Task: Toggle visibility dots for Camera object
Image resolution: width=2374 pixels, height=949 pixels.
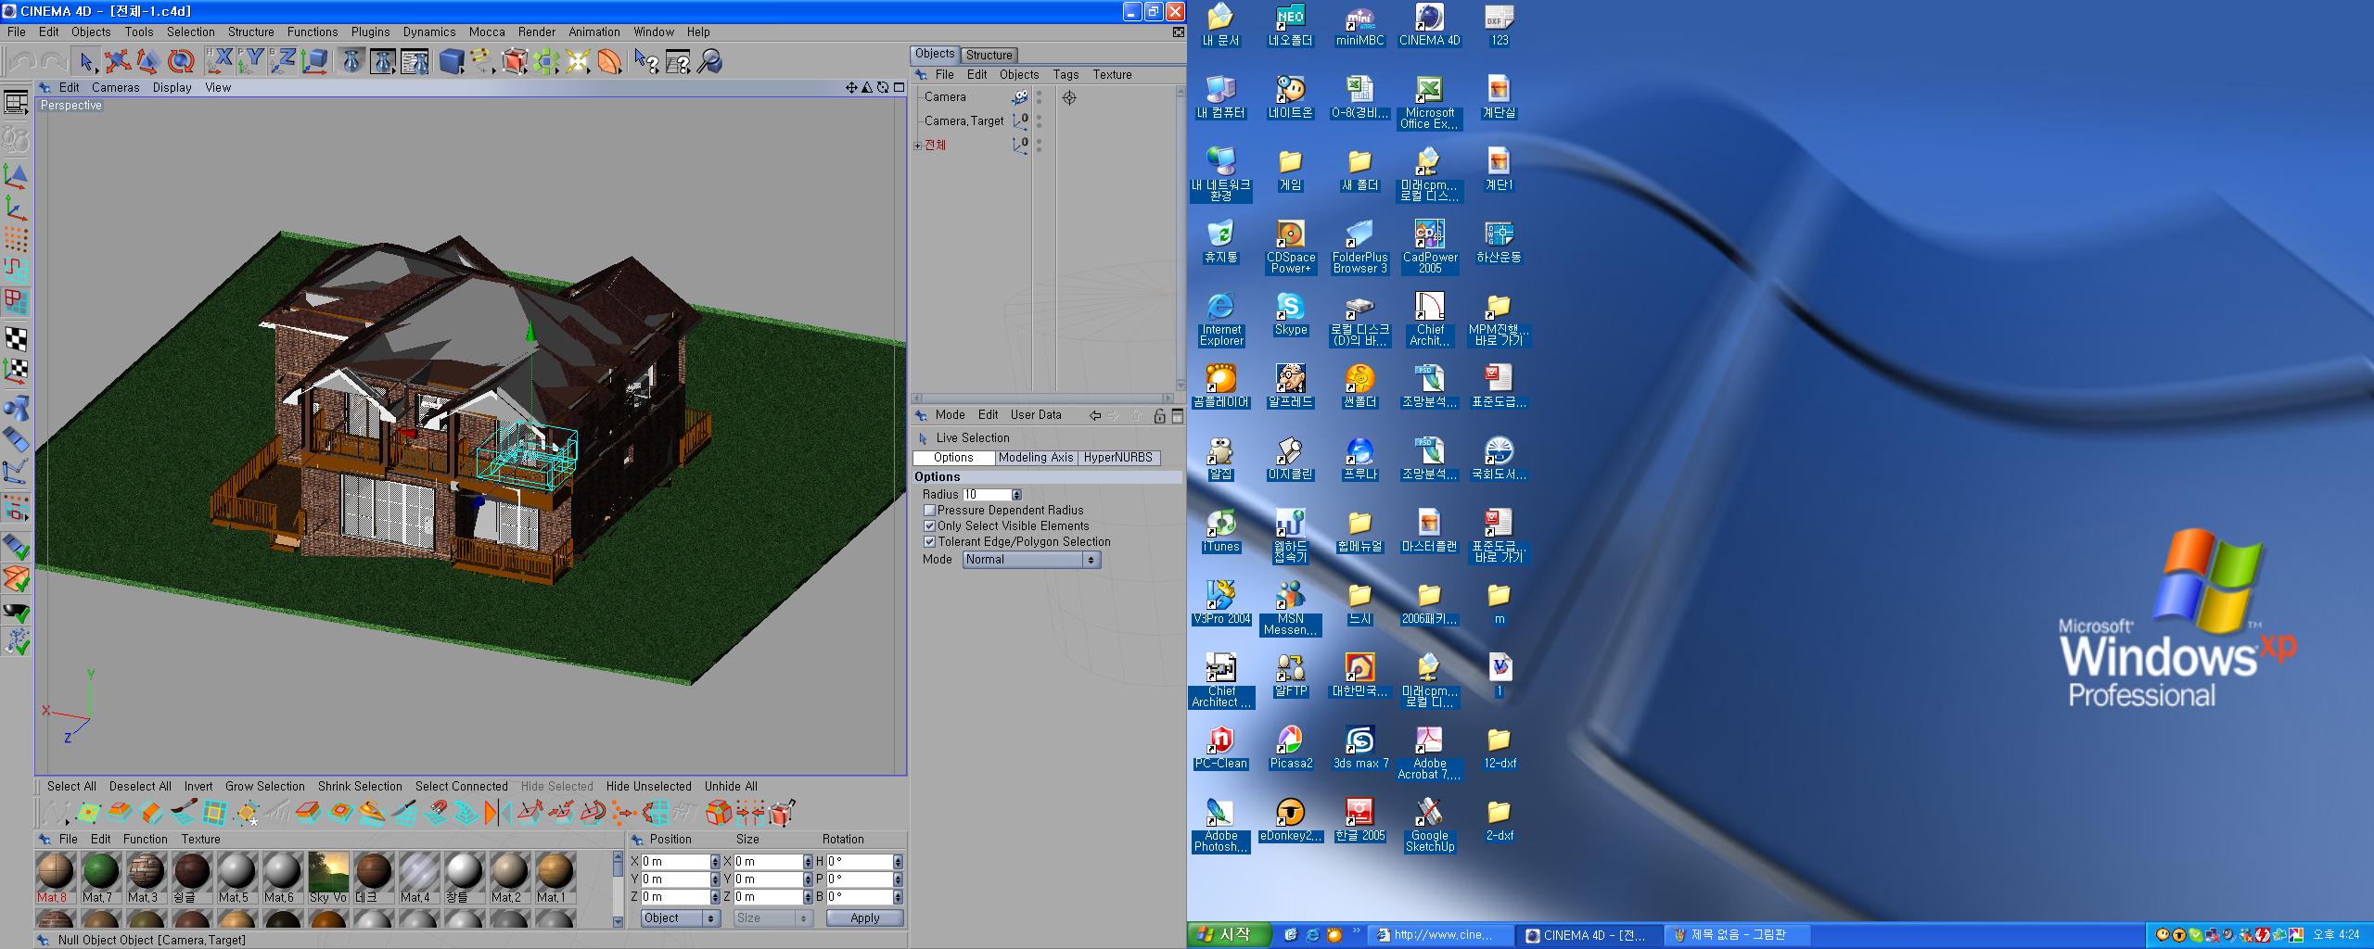Action: (1039, 97)
